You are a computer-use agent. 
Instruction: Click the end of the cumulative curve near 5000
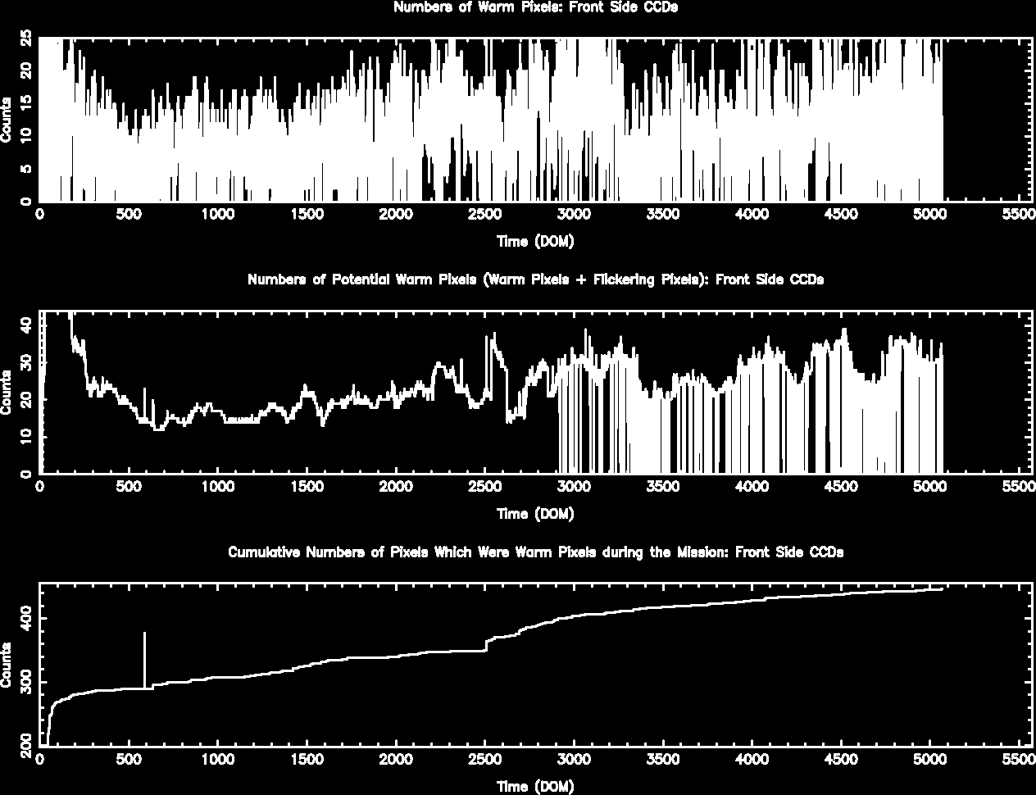[941, 588]
